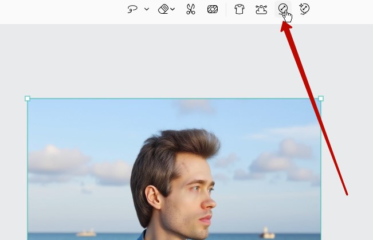Click the large cloud on the left
Viewport: 373px width, 240px height.
click(x=54, y=160)
